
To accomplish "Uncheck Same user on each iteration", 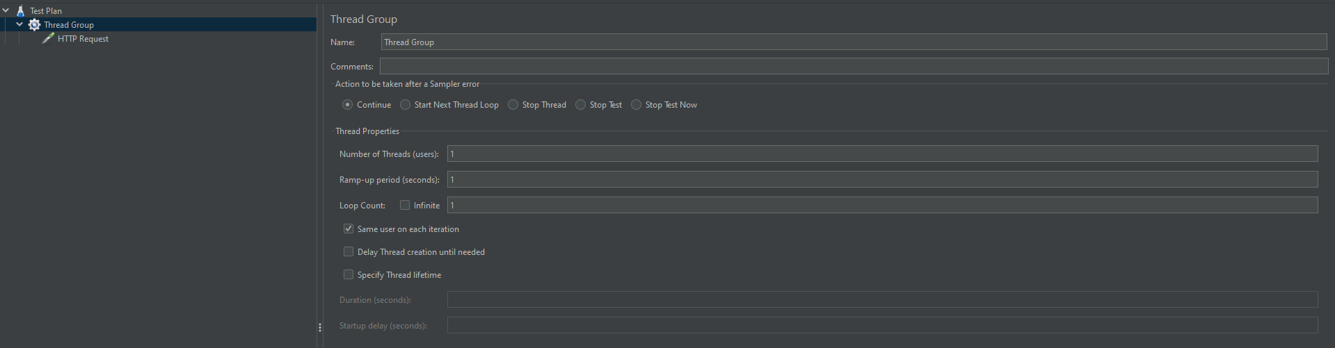I will 349,229.
